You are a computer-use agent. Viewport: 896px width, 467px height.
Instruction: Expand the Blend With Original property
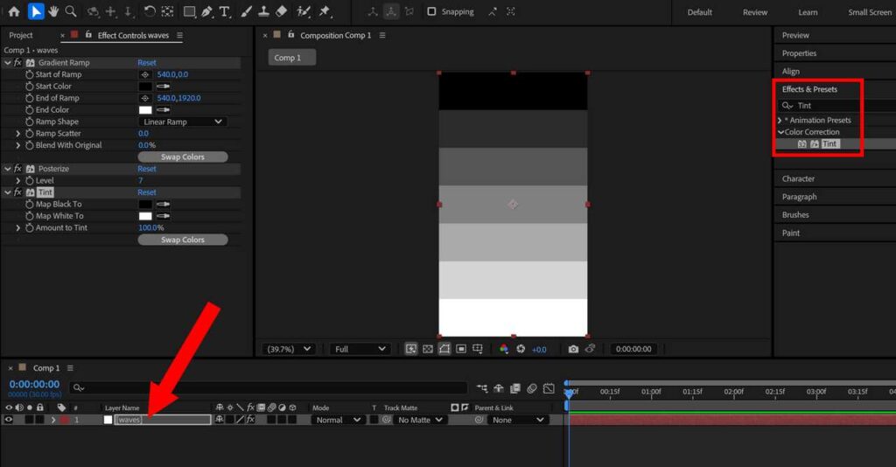click(x=17, y=145)
